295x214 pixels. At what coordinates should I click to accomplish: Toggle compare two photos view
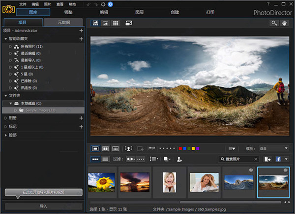tap(105, 148)
